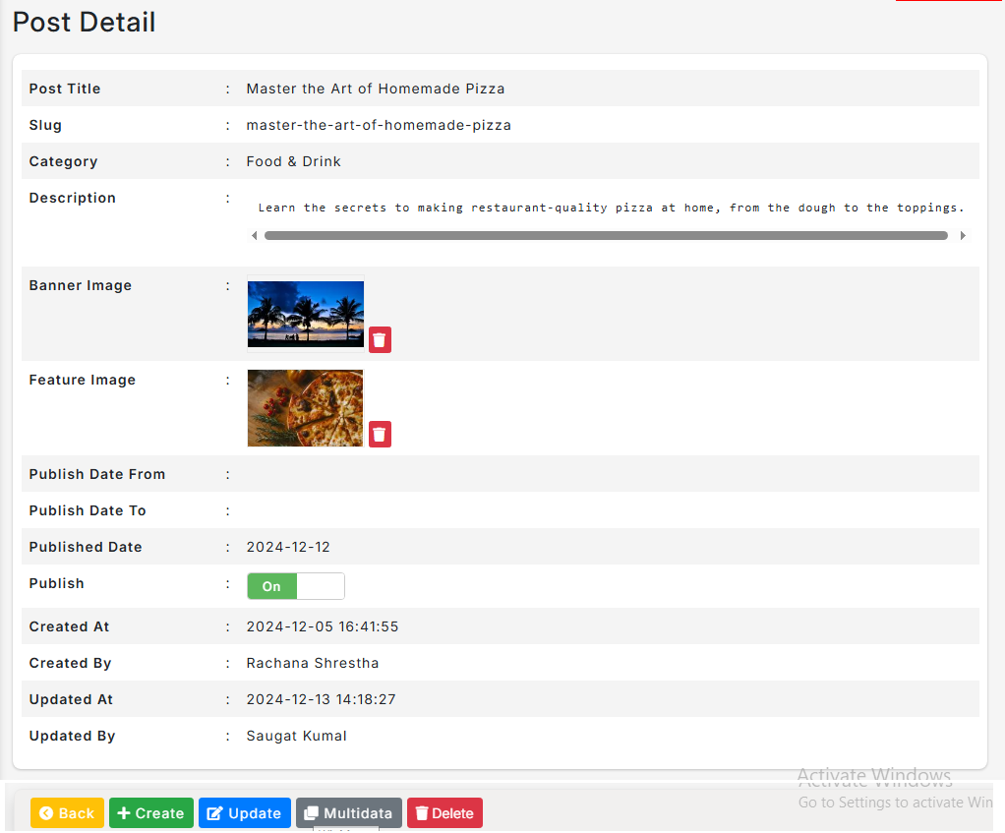Open the palm tree banner image thumbnail
1005x833 pixels.
306,314
